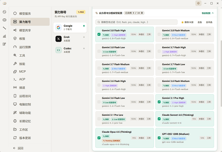The height and width of the screenshot is (152, 222).
Task: Enable Gemini 3.7 Flash High checkbox
Action: tap(159, 51)
